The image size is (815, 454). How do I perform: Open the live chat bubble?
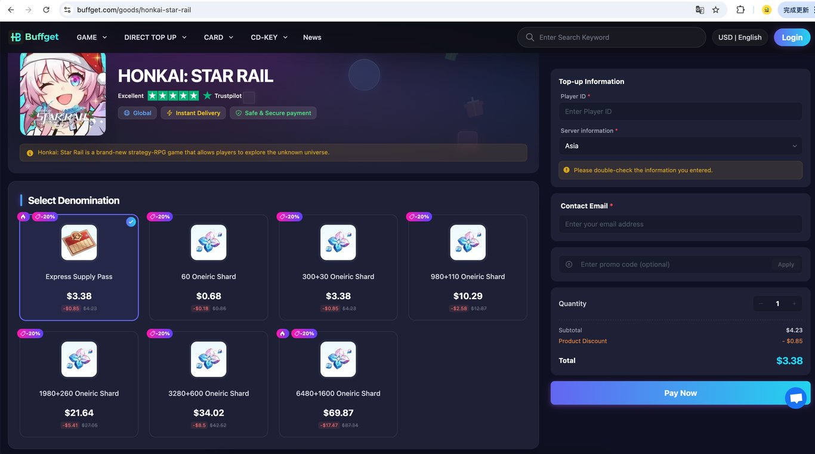click(x=795, y=397)
